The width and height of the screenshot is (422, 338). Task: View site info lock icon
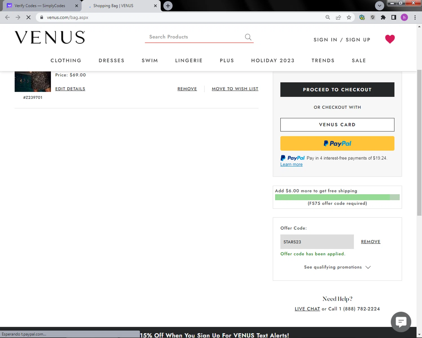point(42,17)
